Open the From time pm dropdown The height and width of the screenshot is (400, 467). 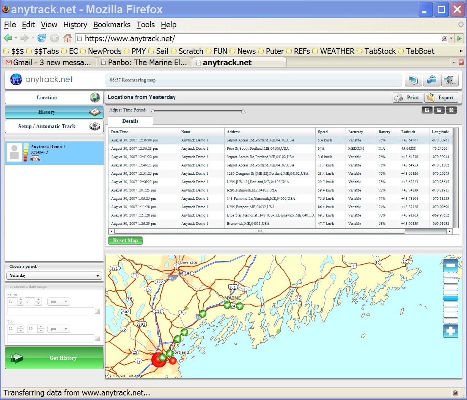click(x=59, y=302)
